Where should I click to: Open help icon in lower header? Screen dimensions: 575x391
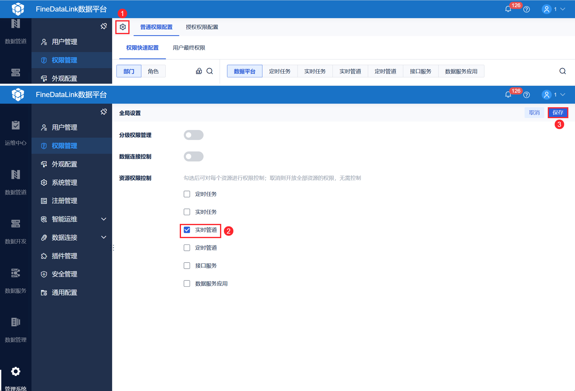pos(527,95)
